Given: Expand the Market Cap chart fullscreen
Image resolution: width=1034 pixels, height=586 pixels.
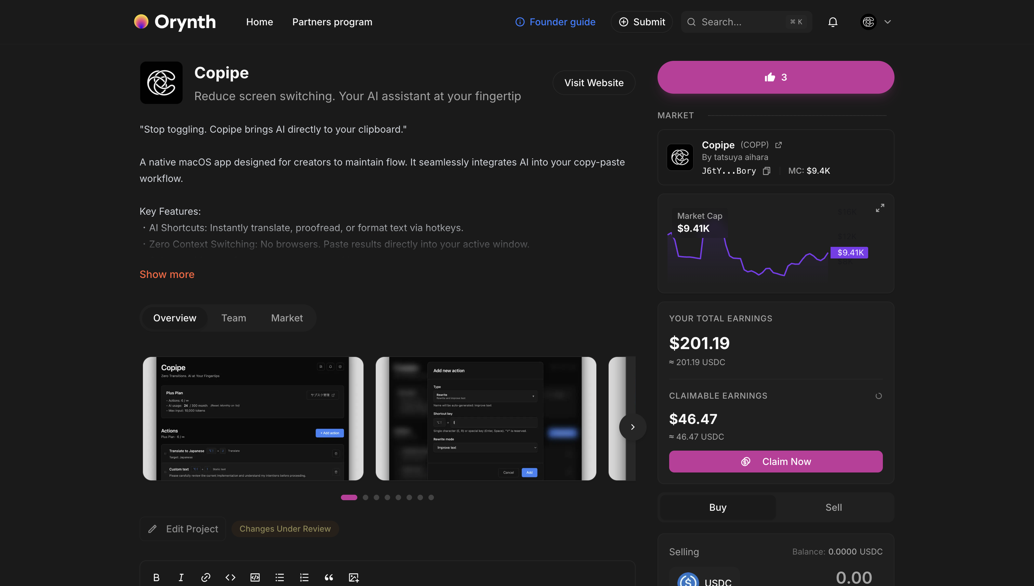Looking at the screenshot, I should pos(880,208).
